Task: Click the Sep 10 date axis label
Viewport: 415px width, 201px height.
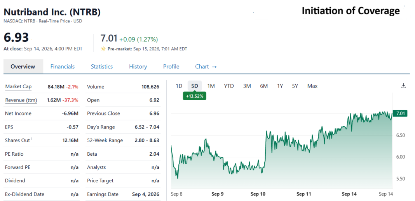Action: click(x=258, y=194)
